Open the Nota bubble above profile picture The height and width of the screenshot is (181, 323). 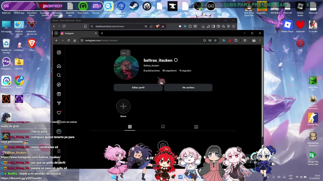coord(125,53)
